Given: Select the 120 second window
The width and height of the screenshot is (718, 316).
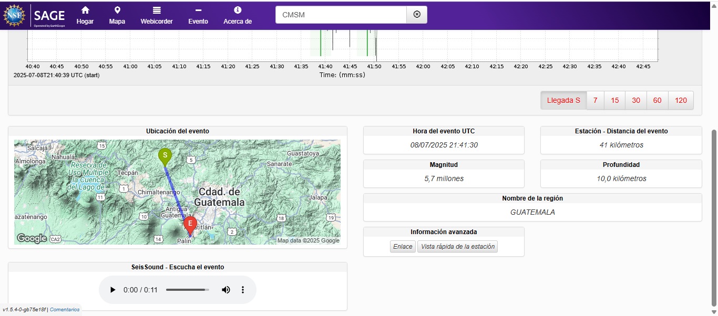Looking at the screenshot, I should (681, 100).
